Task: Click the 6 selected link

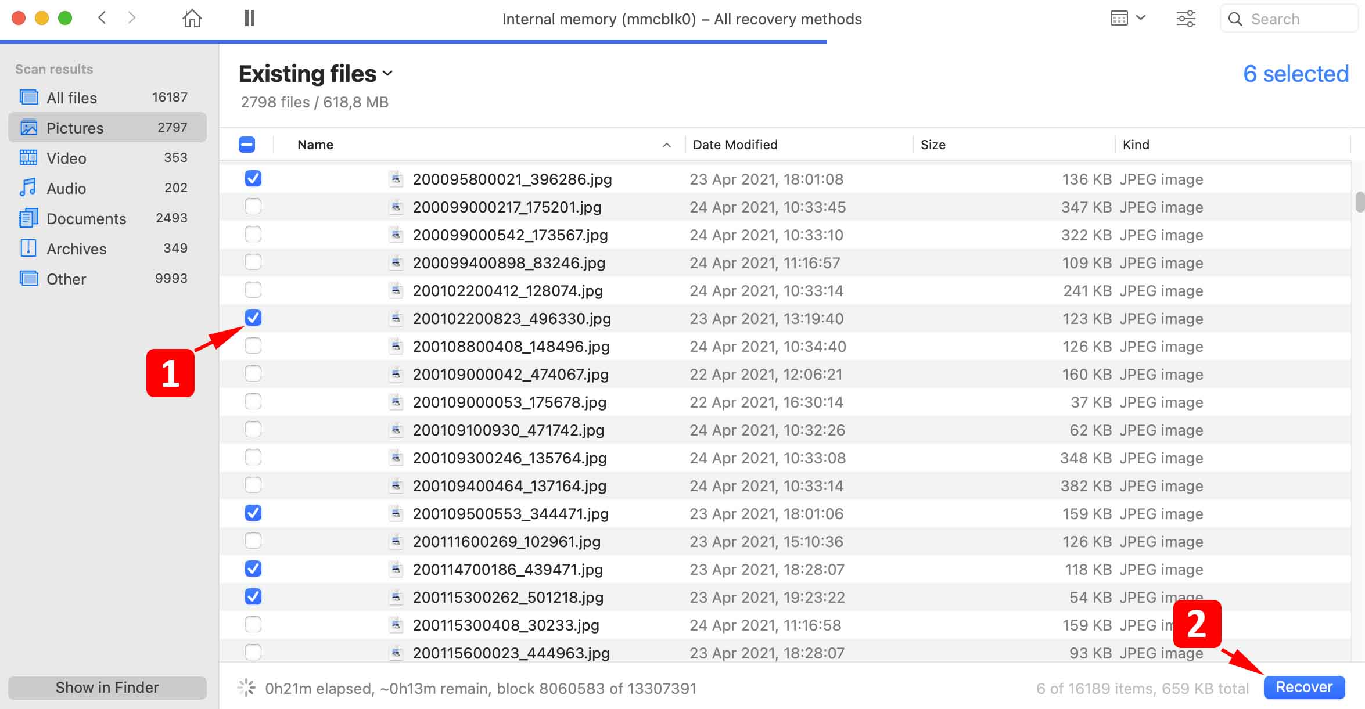Action: point(1296,74)
